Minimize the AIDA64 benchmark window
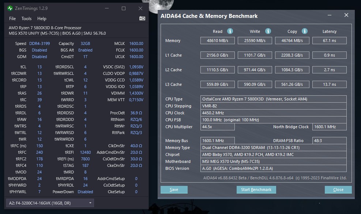The image size is (361, 214). click(330, 15)
